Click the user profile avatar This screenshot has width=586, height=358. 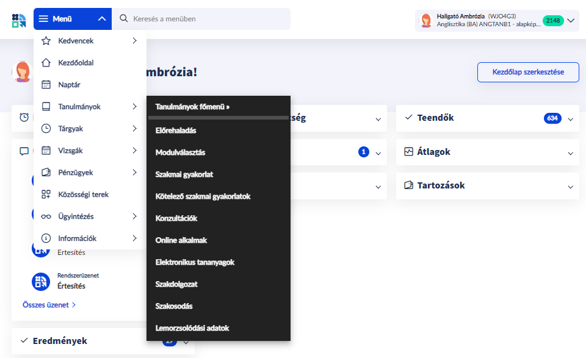[x=426, y=20]
